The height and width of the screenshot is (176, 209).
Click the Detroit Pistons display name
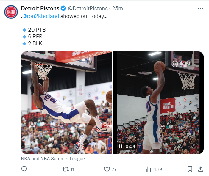click(x=40, y=8)
